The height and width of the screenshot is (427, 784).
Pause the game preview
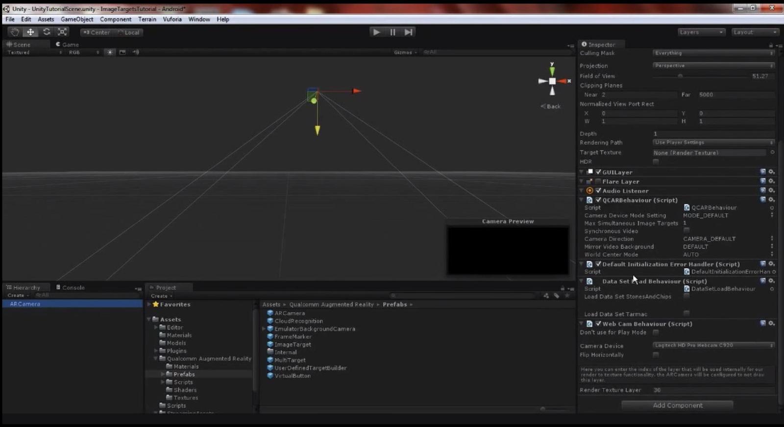[x=392, y=32]
